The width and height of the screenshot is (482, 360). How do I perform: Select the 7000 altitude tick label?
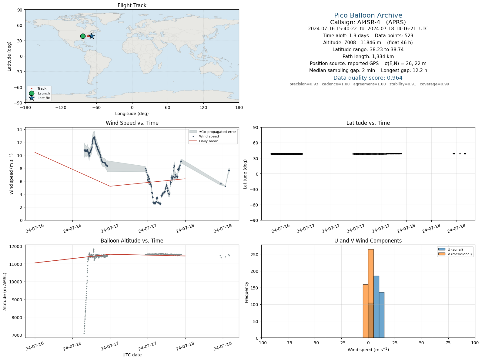click(17, 335)
